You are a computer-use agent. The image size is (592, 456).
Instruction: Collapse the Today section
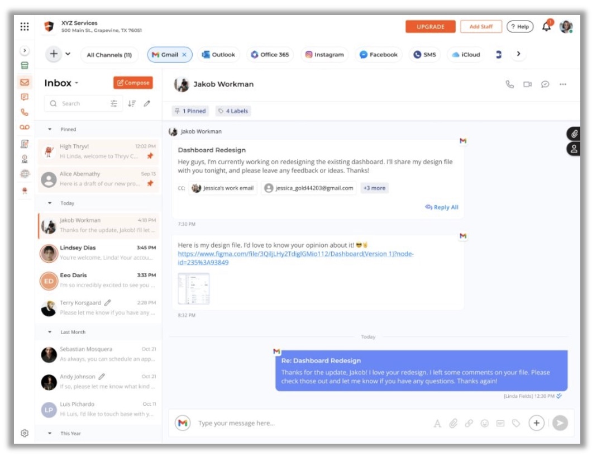50,203
